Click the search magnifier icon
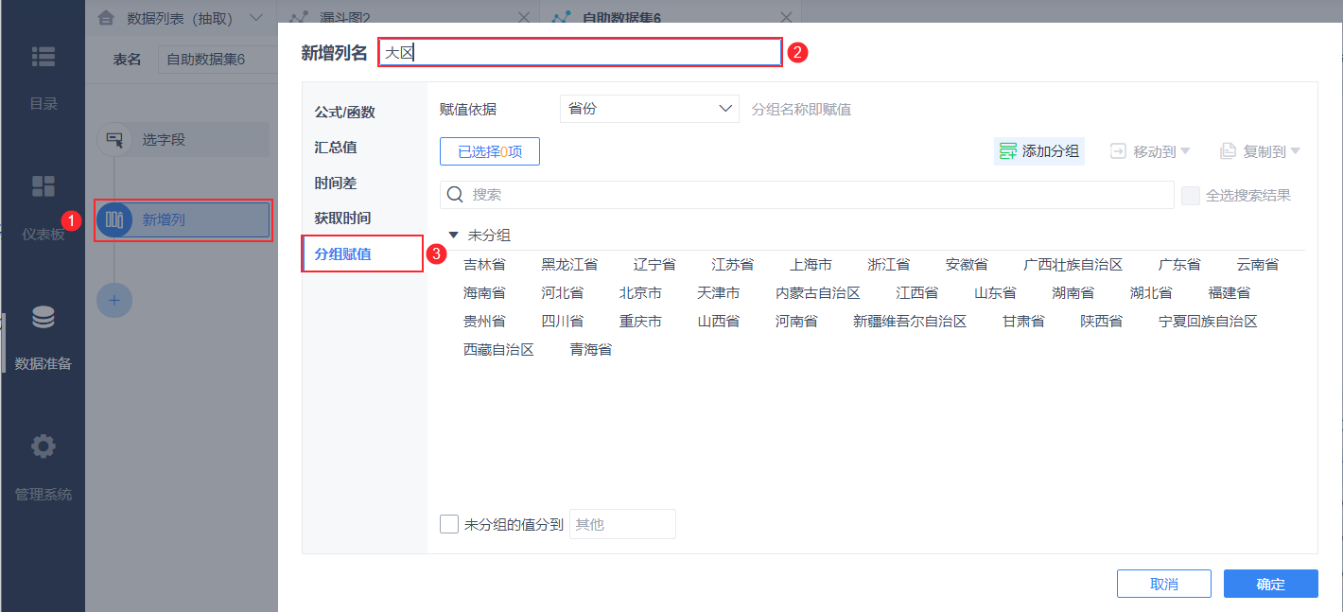The image size is (1343, 612). click(455, 194)
